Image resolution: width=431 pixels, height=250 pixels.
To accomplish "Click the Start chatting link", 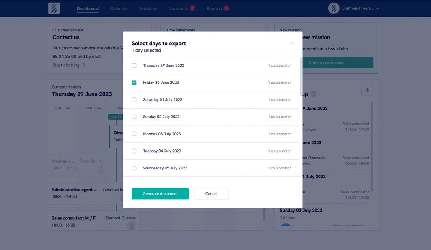I will [66, 65].
